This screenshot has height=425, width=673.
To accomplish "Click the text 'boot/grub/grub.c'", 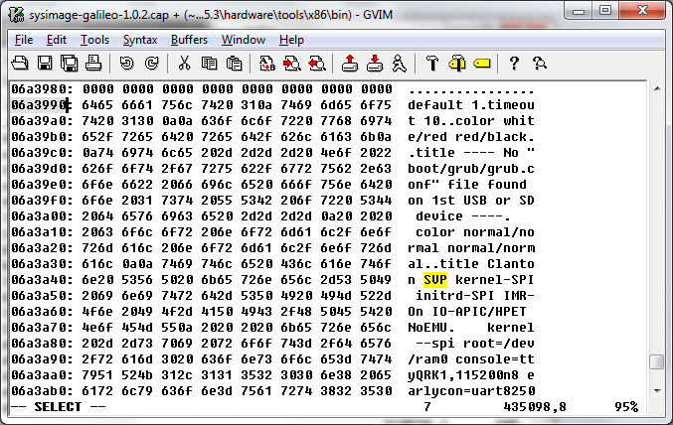I will 471,169.
